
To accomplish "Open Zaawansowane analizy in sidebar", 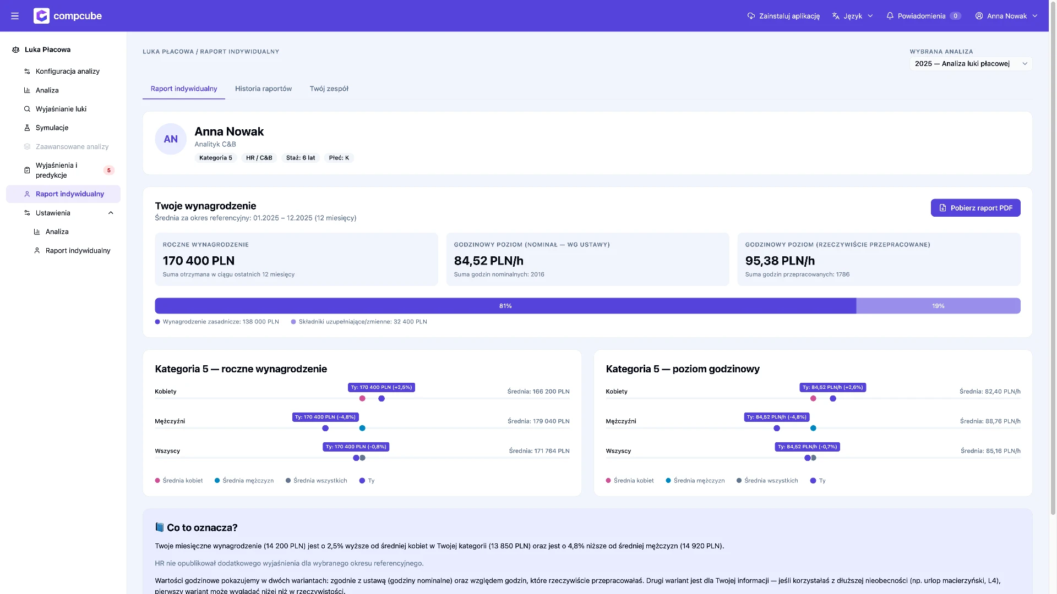I will [63, 147].
